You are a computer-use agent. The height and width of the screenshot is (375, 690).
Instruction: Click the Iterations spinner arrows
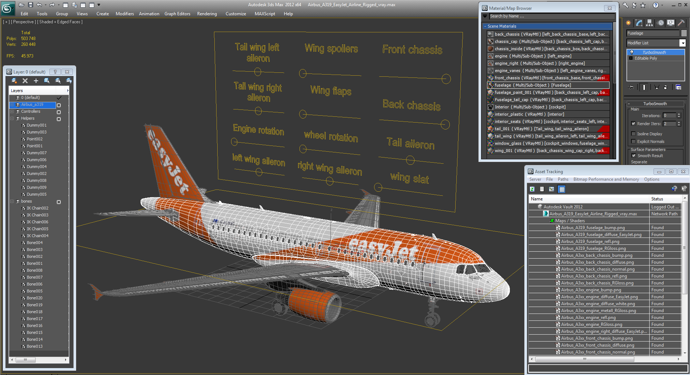click(x=679, y=116)
